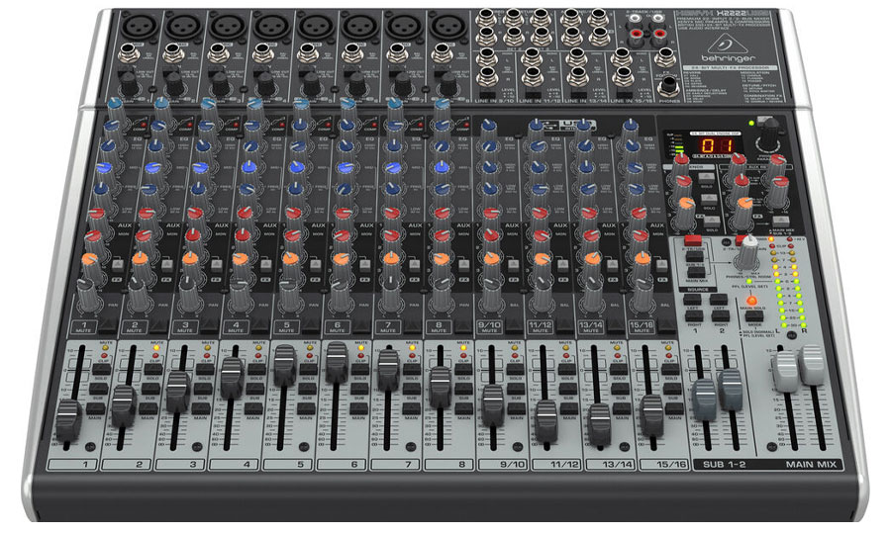Select the red 2-TR/USB source button

[693, 240]
